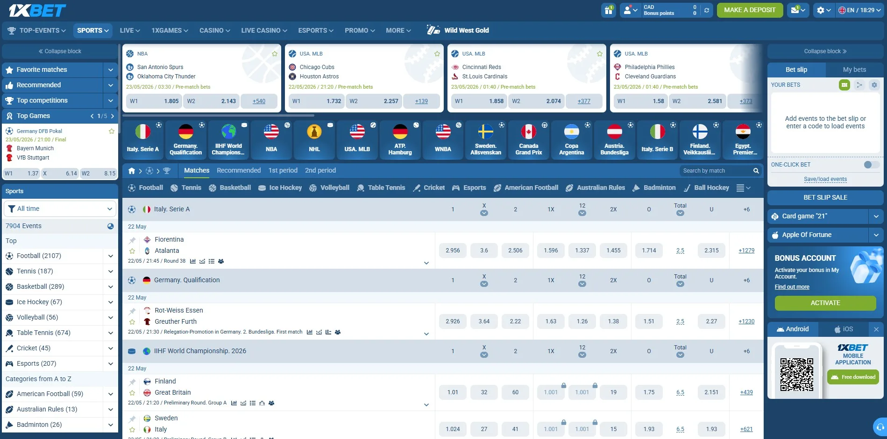The image size is (887, 439).
Task: Click the featured matches horizontal scrollbar
Action: click(x=219, y=115)
